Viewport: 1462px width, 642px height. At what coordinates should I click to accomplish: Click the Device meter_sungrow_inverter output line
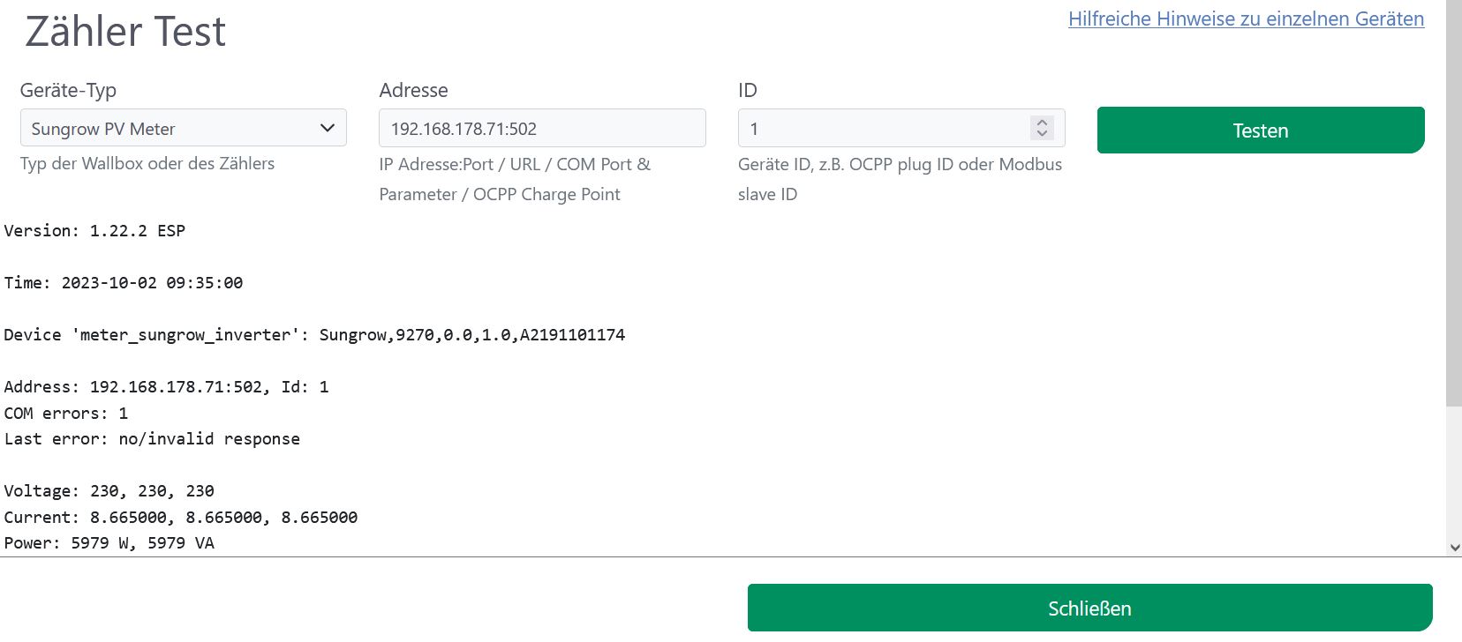tap(314, 335)
